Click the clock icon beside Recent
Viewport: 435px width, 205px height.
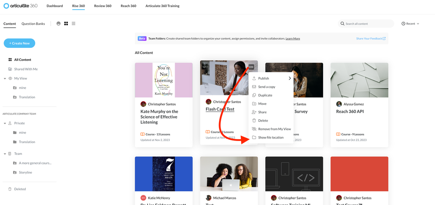(403, 24)
